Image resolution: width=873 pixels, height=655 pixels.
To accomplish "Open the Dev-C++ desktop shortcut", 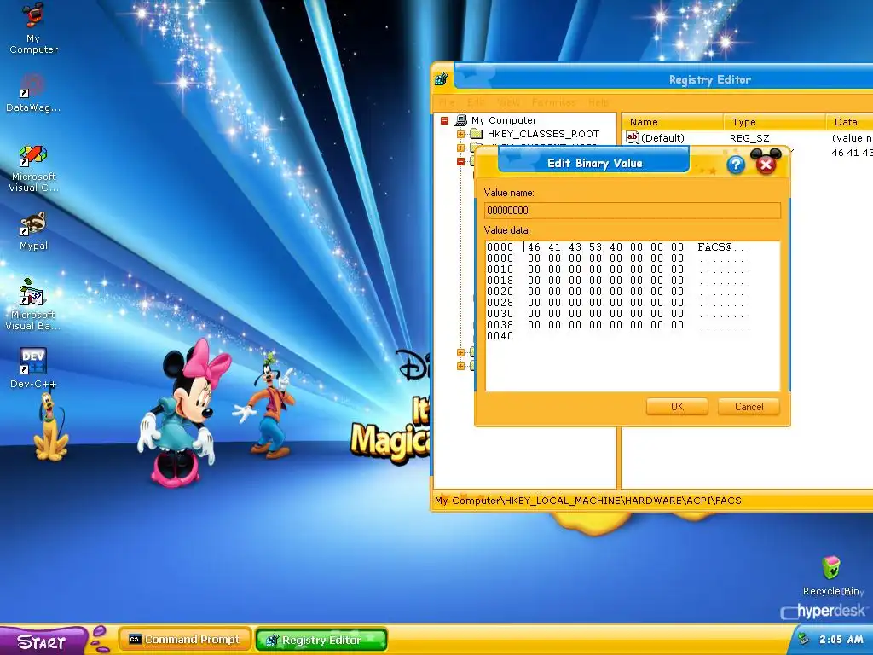I will tap(33, 368).
